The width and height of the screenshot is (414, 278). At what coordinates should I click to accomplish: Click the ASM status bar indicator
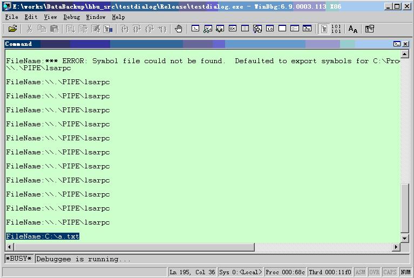click(360, 272)
